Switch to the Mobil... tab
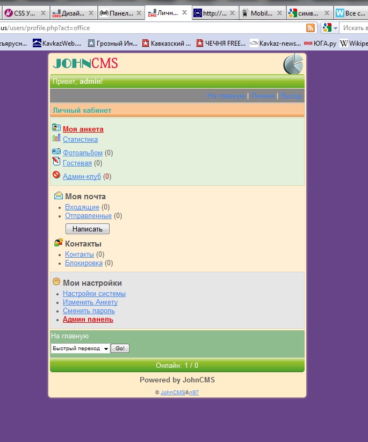Screen dimensions: 368x442 pos(262,13)
